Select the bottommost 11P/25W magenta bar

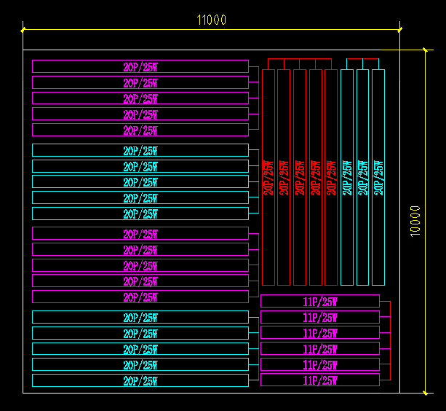320,380
